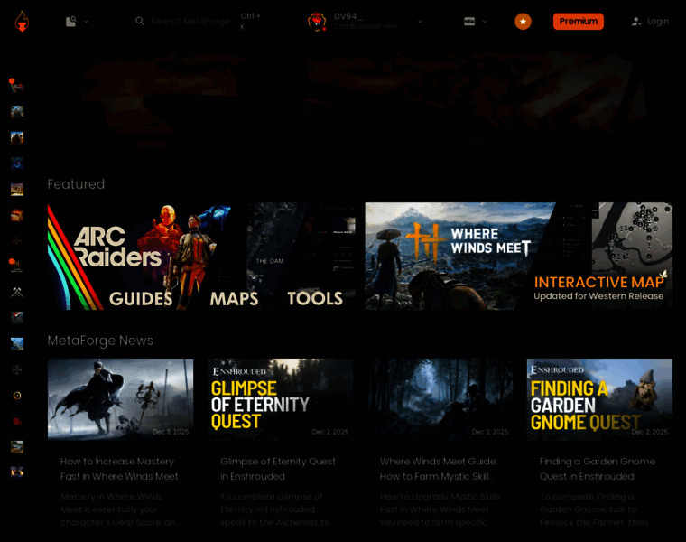Open the Where Winds Meet featured banner
The image size is (686, 542).
point(519,257)
